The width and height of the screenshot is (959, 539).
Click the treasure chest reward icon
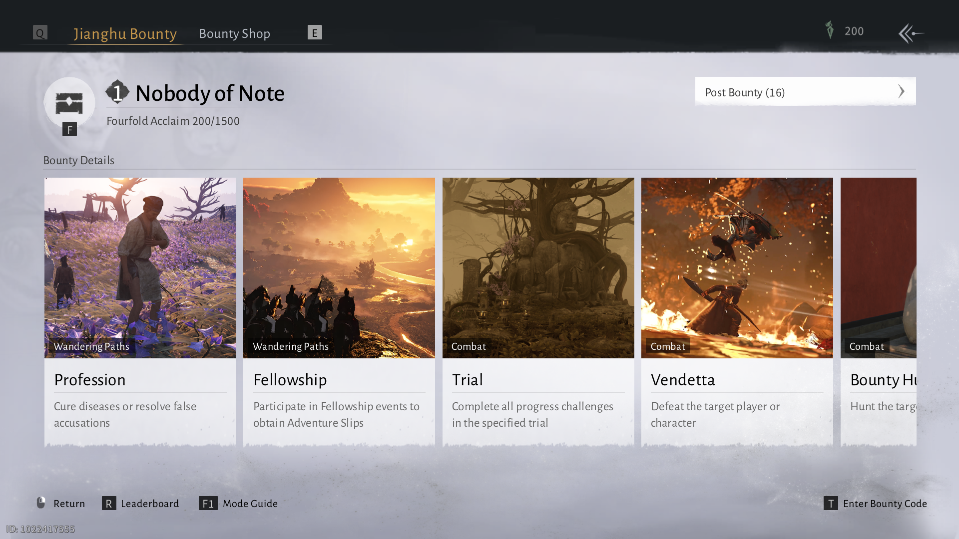point(69,103)
